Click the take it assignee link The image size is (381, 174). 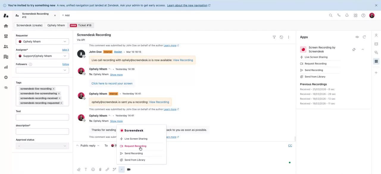(x=65, y=50)
